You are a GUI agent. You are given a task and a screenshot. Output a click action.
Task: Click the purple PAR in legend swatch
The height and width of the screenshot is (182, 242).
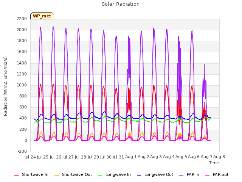pos(181,175)
